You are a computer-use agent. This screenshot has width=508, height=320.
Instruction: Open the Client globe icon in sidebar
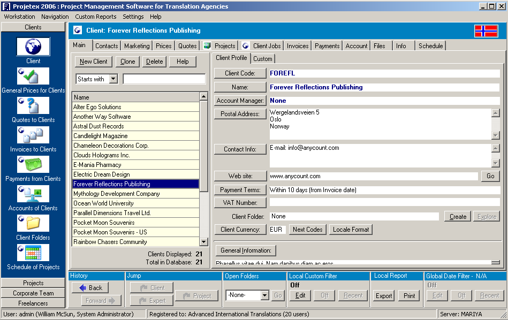[x=33, y=47]
